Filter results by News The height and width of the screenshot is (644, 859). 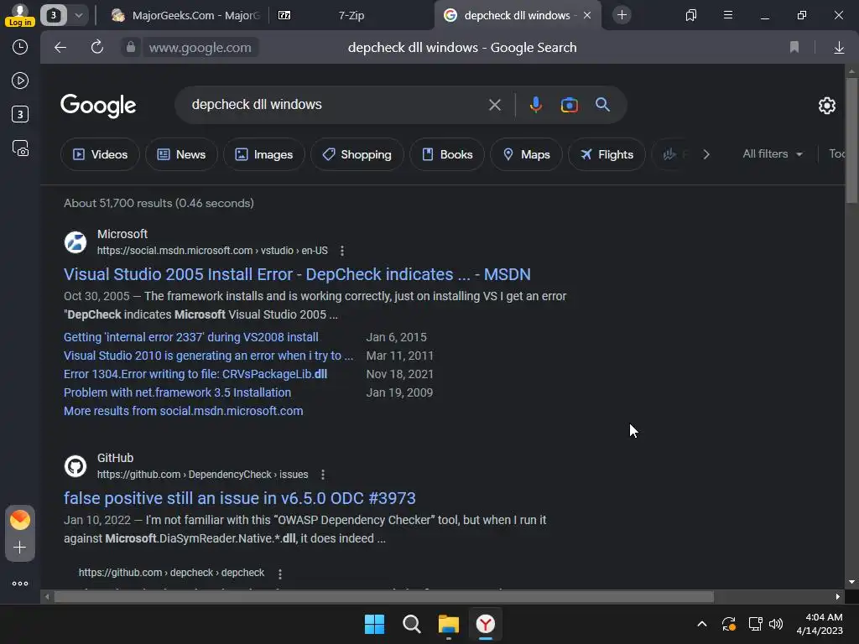point(181,155)
